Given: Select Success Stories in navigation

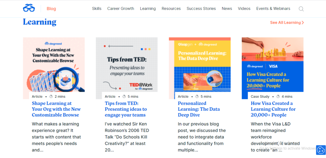Looking at the screenshot, I should tap(201, 9).
